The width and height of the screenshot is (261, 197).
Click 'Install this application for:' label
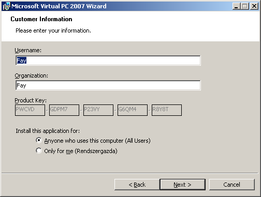coord(48,131)
